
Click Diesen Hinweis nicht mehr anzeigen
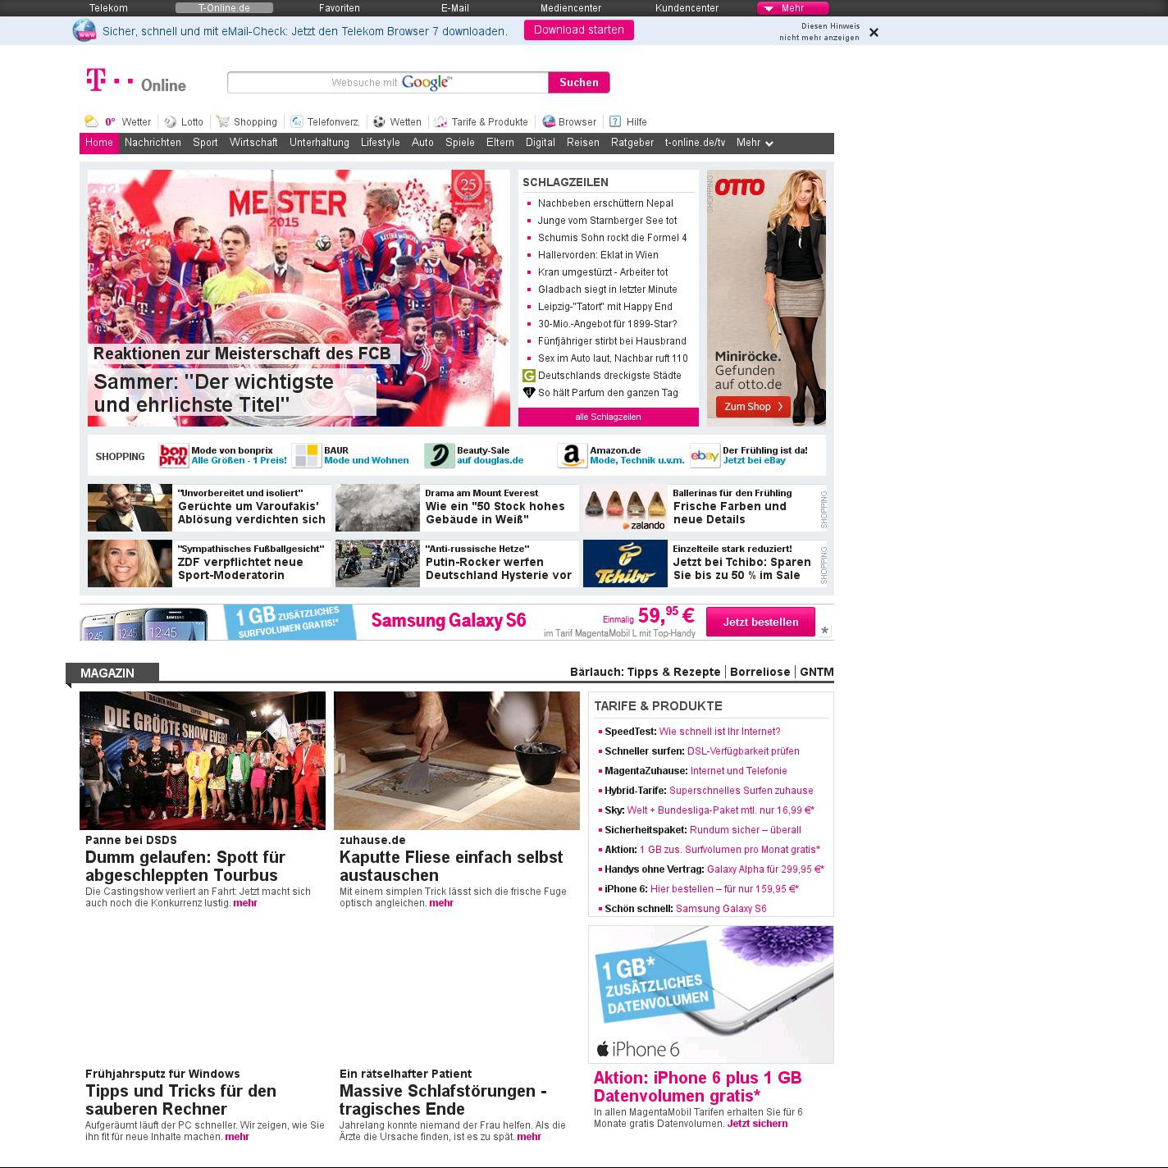(x=819, y=32)
